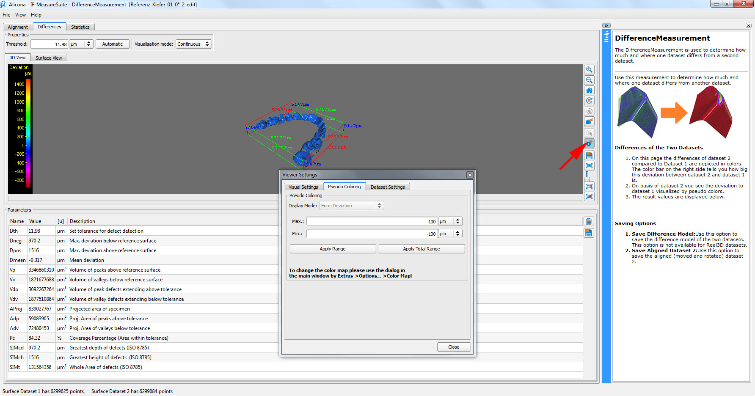This screenshot has height=396, width=755.
Task: Close the Viewer Settings dialog with X
Action: 469,175
